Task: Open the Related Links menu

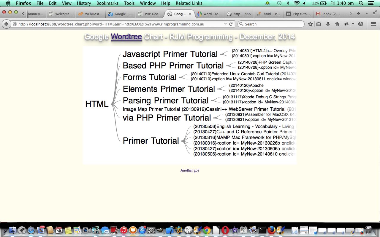Action: 189,3
